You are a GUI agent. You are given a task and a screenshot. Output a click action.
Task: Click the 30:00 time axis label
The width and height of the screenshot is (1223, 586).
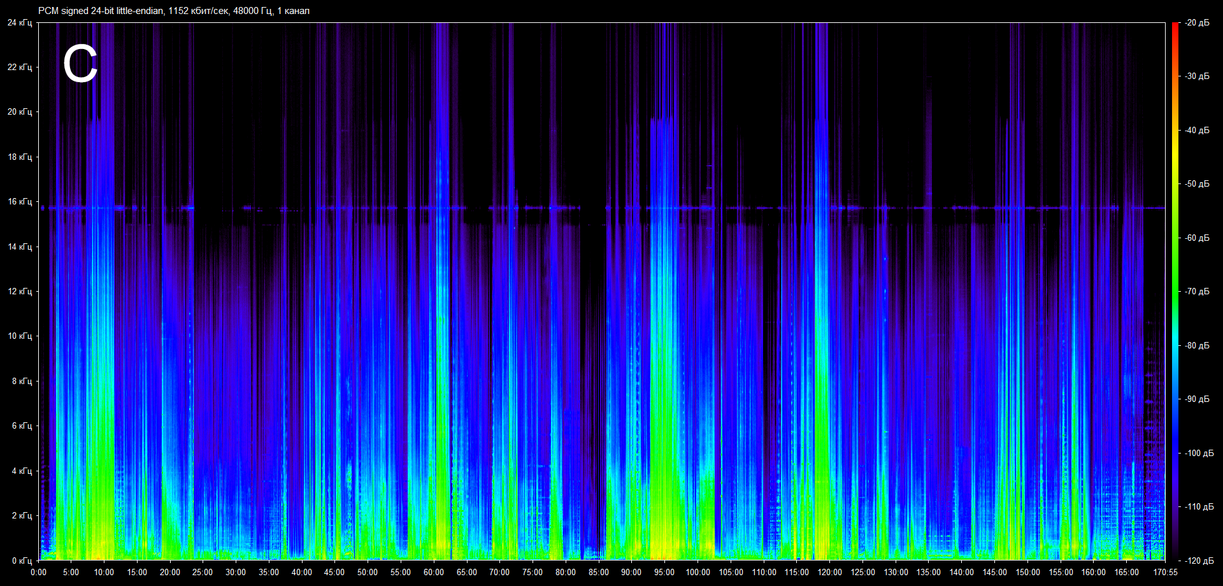(x=236, y=572)
